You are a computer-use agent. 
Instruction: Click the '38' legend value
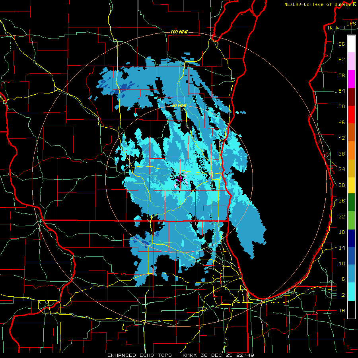[342, 154]
